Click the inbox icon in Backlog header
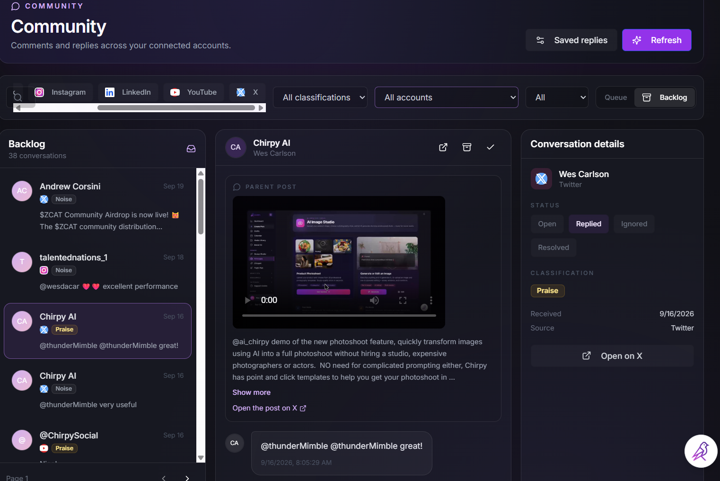Viewport: 720px width, 481px height. pyautogui.click(x=191, y=149)
